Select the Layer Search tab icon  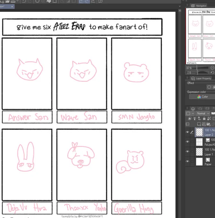[200, 108]
